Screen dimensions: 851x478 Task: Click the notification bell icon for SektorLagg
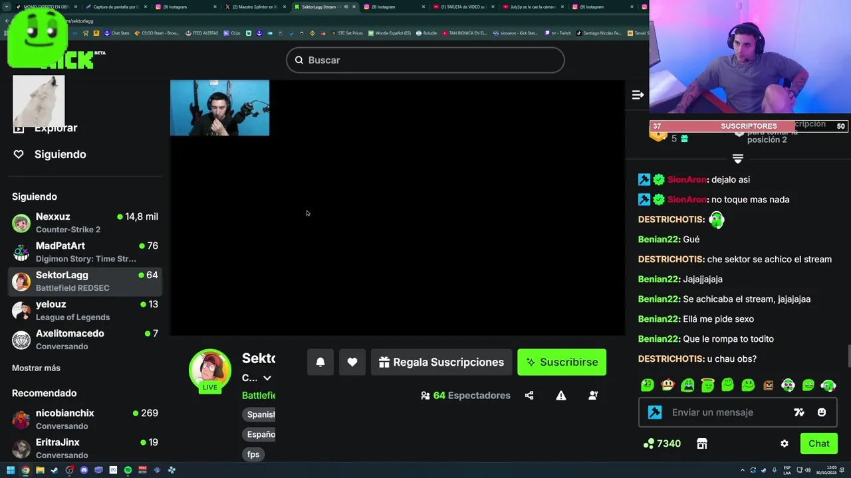point(320,362)
